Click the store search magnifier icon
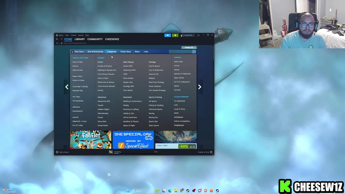 tap(194, 52)
